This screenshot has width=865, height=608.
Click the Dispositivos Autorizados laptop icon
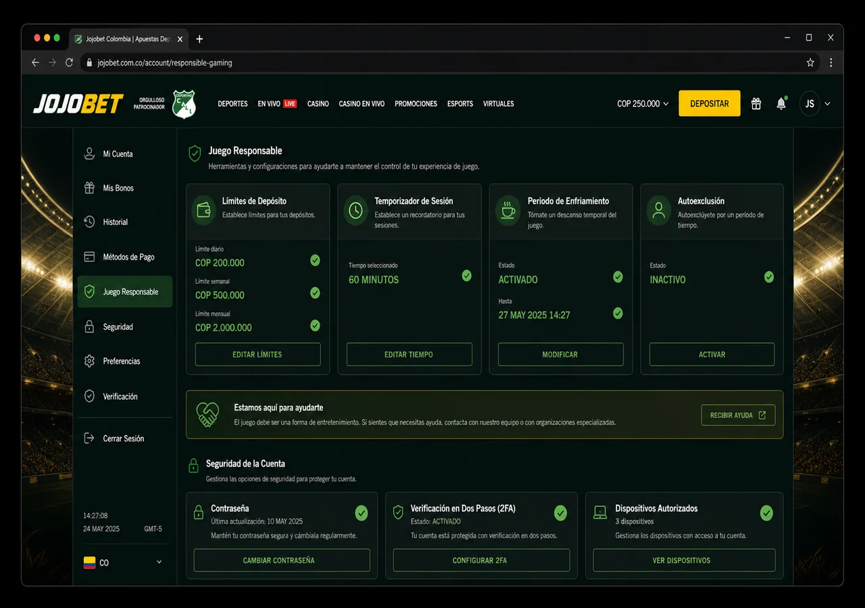(600, 512)
